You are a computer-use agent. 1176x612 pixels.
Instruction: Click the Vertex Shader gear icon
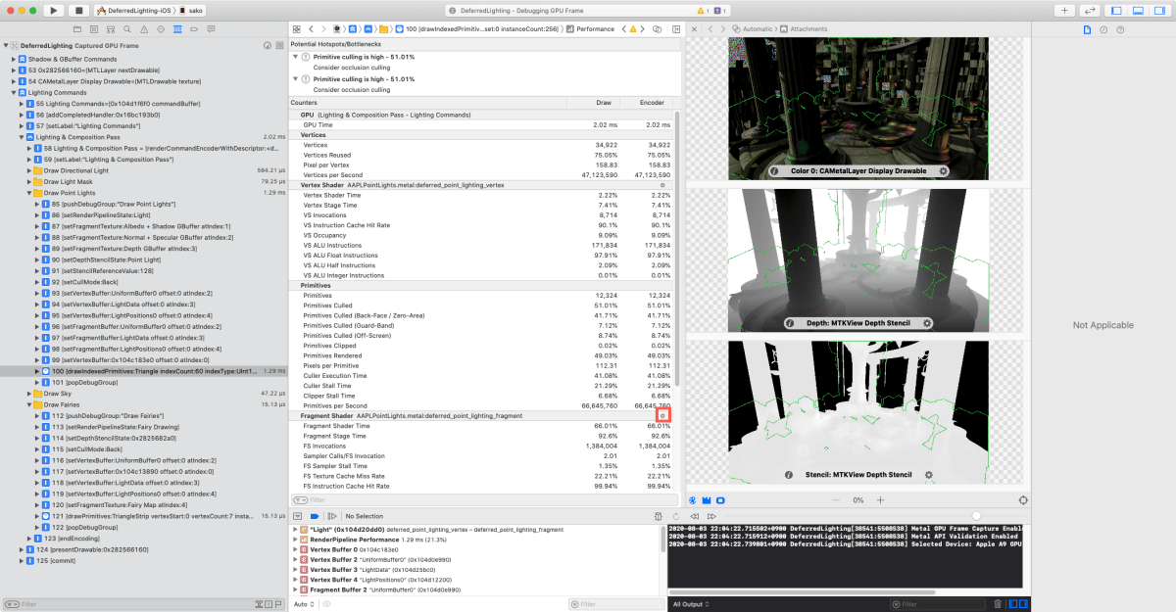click(663, 184)
